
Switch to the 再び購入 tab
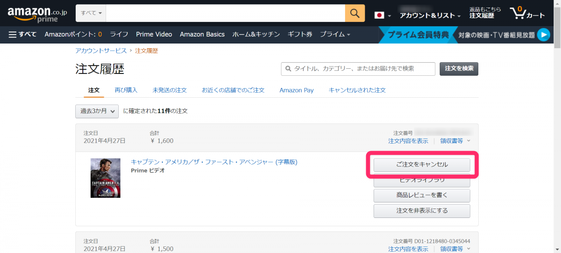(x=126, y=90)
